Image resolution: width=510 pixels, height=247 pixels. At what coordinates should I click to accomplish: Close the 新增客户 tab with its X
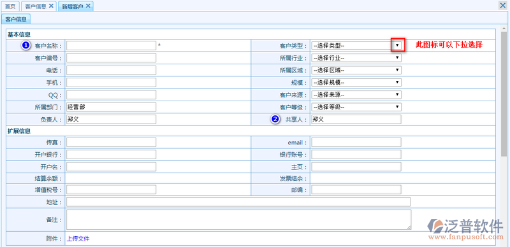88,6
